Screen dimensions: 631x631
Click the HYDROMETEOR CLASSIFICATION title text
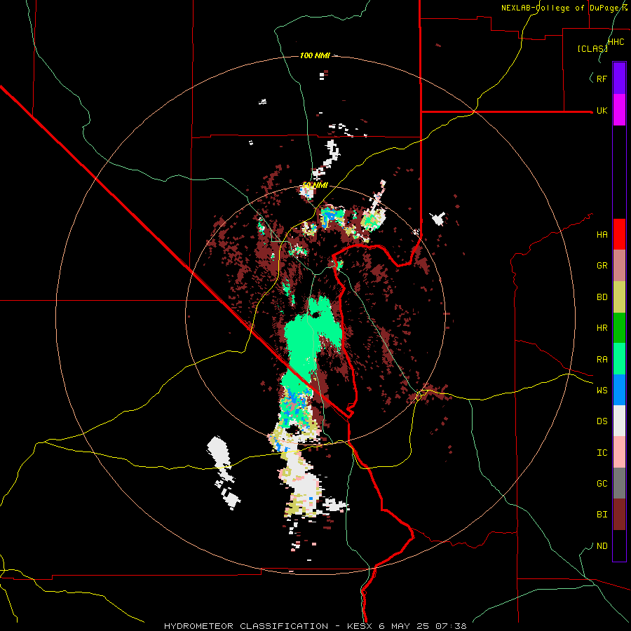point(246,626)
